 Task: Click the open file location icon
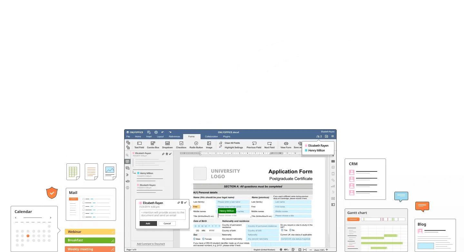(x=326, y=137)
